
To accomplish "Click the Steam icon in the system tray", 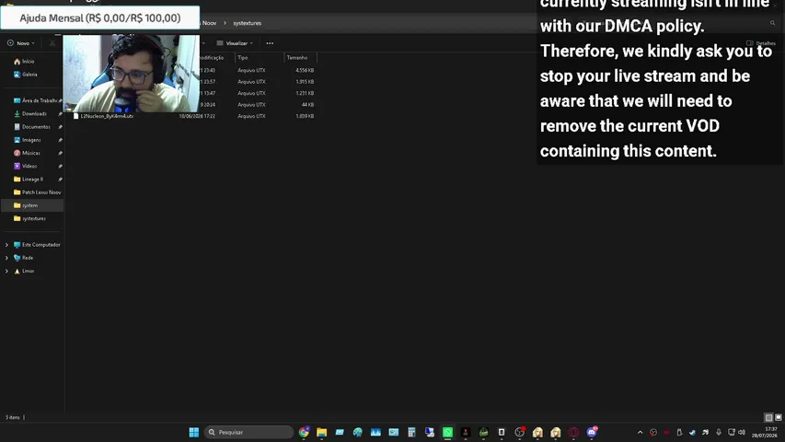I will click(692, 432).
